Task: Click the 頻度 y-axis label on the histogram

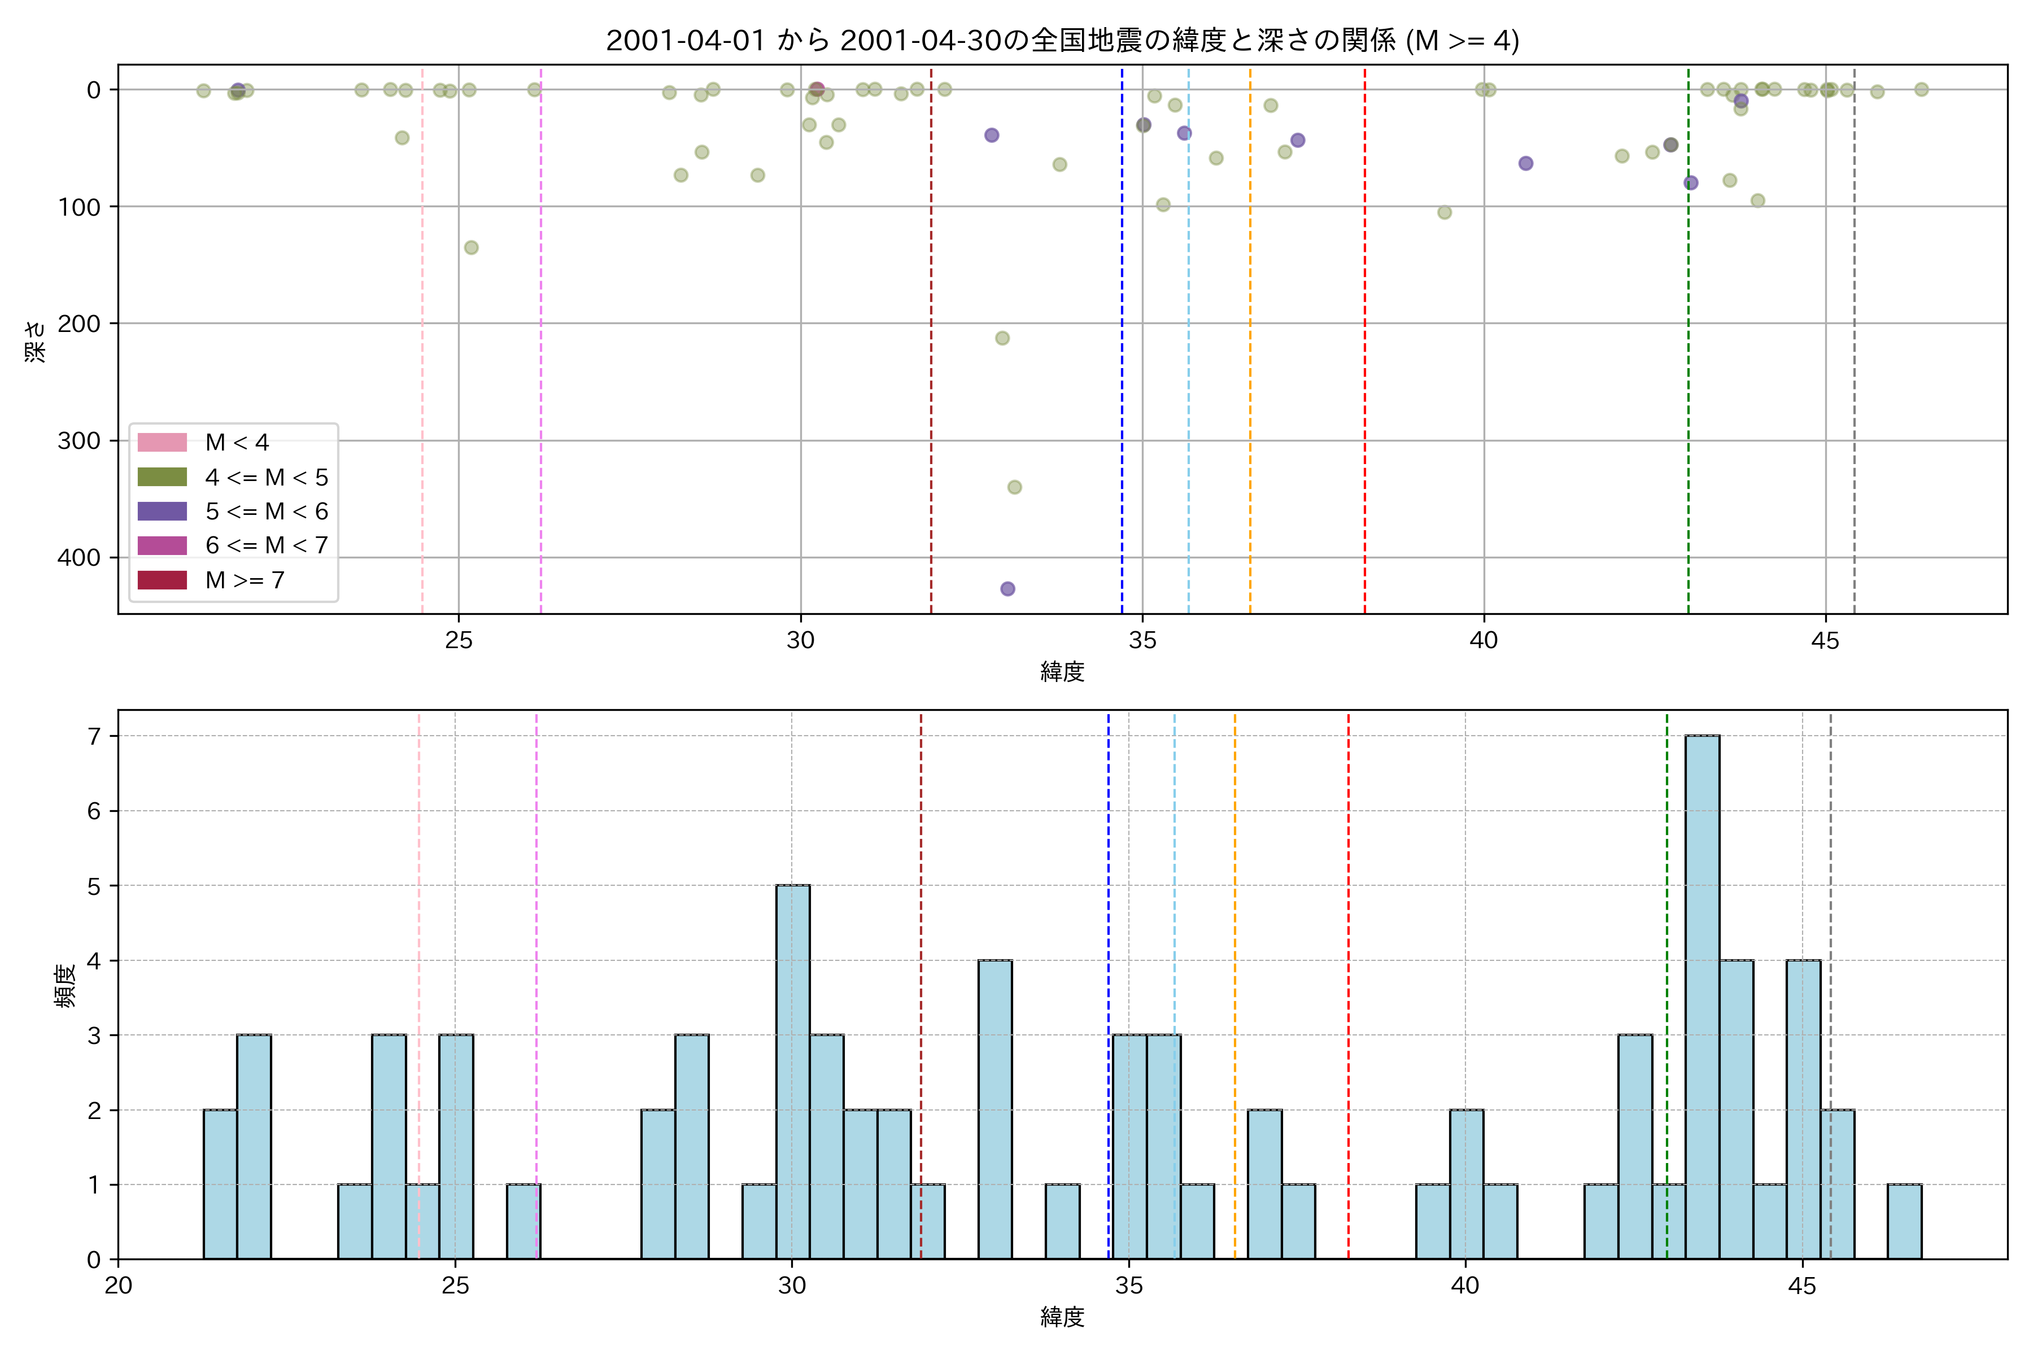Action: tap(66, 985)
